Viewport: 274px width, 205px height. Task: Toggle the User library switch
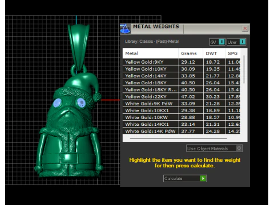coord(236,42)
